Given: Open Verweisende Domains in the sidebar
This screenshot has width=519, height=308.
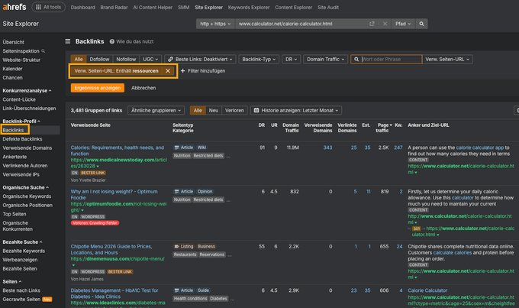Looking at the screenshot, I should click(x=27, y=148).
